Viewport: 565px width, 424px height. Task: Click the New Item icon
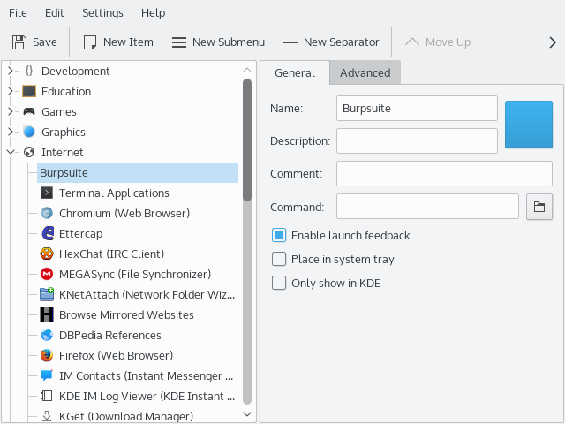90,42
